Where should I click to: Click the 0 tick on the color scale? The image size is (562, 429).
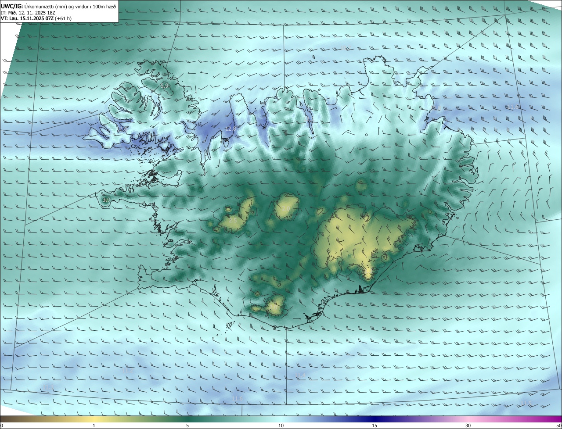[2, 425]
